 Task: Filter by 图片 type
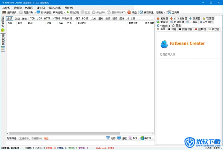click(101, 18)
